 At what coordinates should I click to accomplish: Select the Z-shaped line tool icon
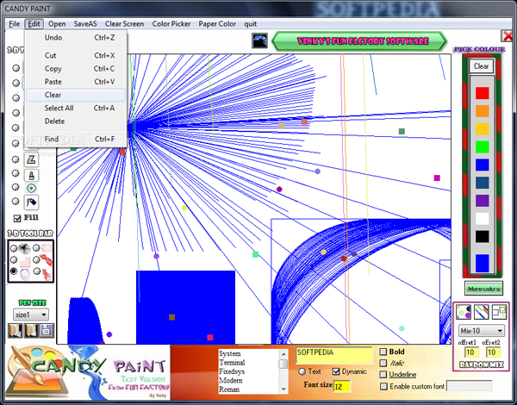click(31, 160)
